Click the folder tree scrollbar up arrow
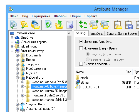Image resolution: width=139 pixels, height=112 pixels. pyautogui.click(x=69, y=33)
